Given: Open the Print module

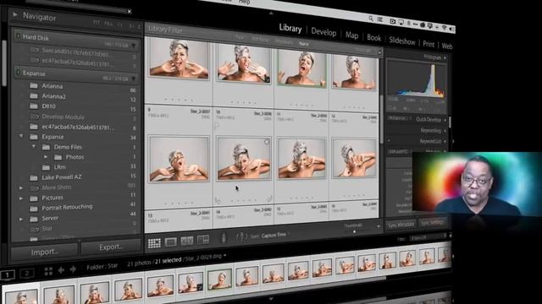Looking at the screenshot, I should coord(429,44).
